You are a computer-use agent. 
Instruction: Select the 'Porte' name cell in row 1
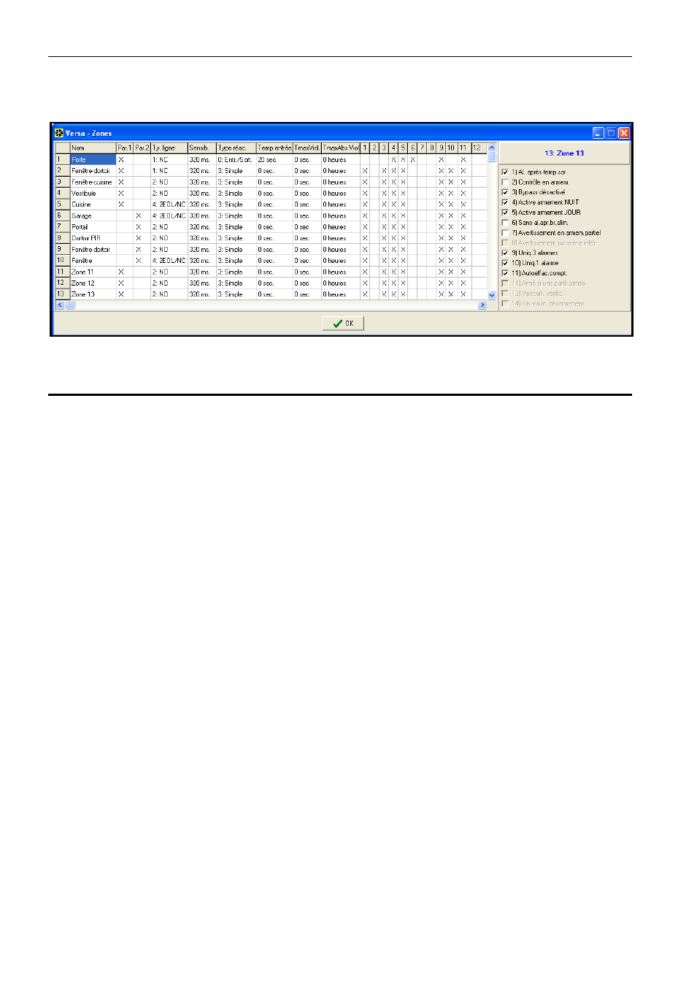[x=93, y=159]
